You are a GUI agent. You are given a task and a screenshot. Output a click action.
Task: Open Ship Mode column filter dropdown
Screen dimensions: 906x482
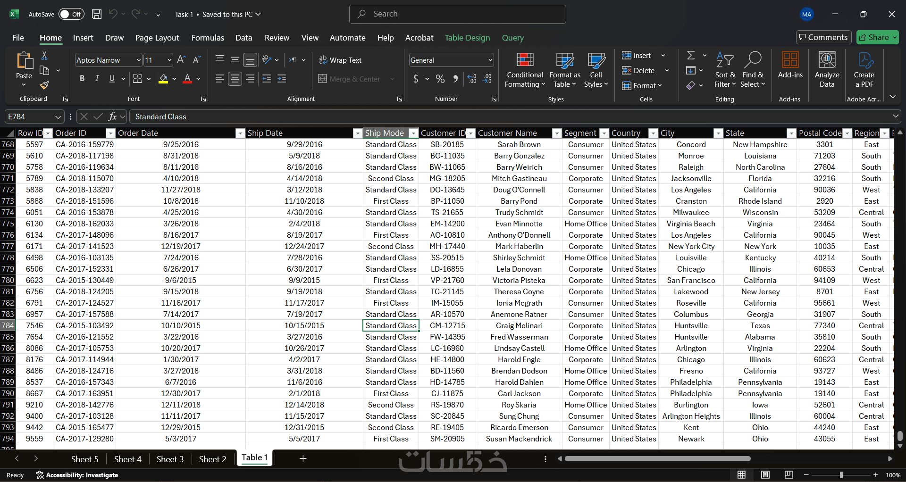(413, 133)
